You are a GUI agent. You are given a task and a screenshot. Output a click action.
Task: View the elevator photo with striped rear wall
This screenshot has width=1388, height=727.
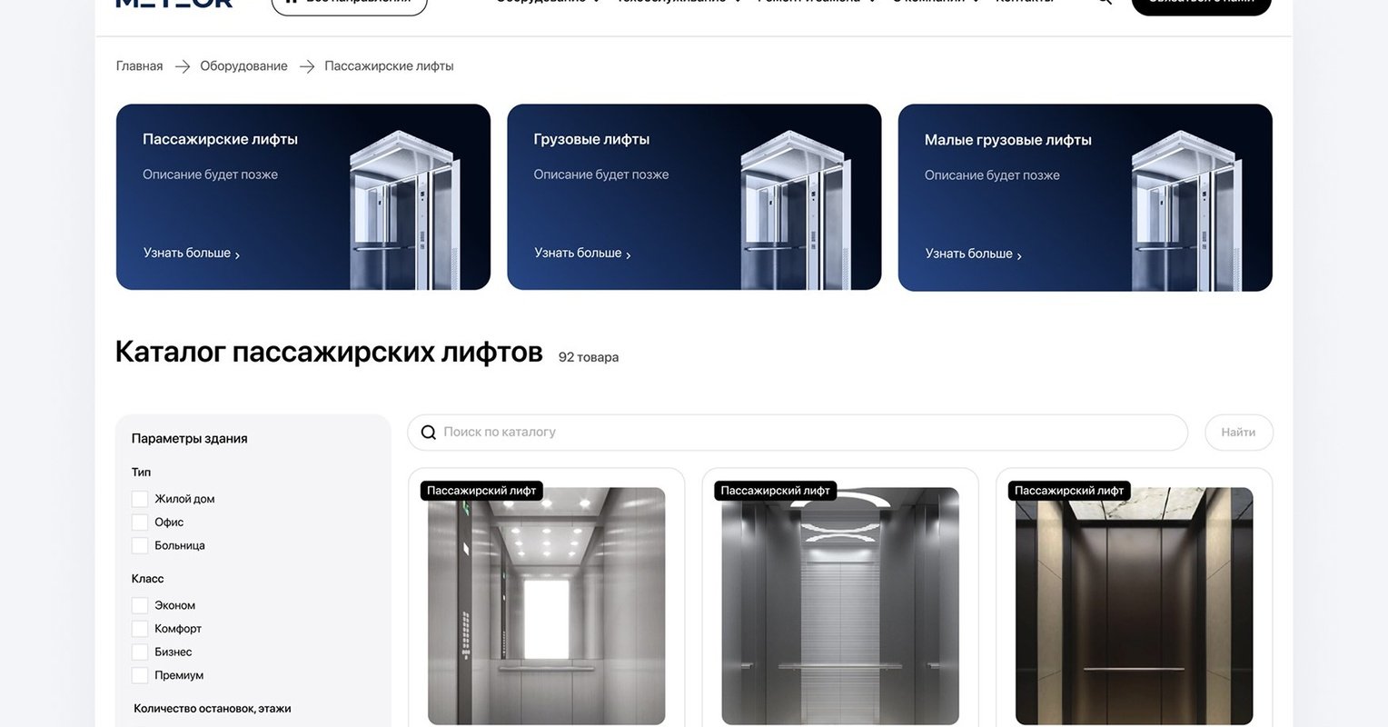coord(840,606)
